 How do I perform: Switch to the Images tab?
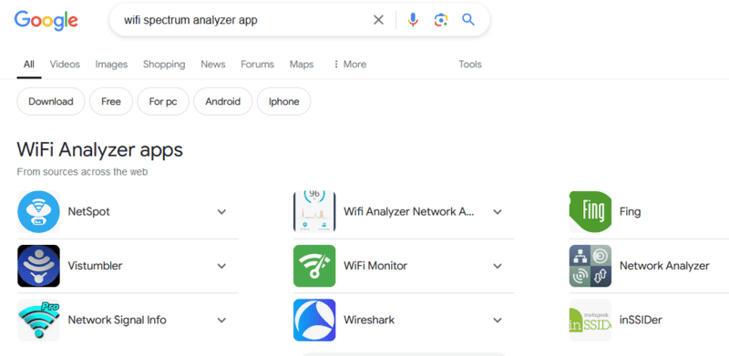coord(111,64)
